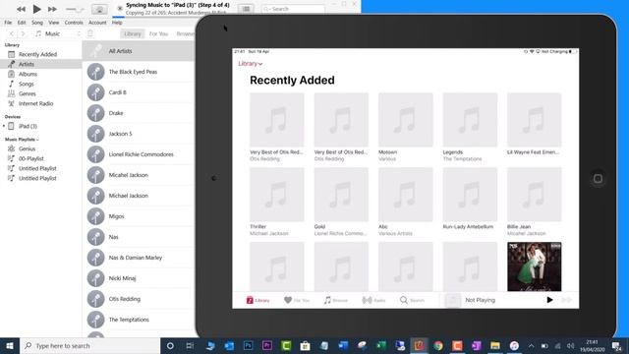Image resolution: width=629 pixels, height=354 pixels.
Task: Click the iTunes Search field
Action: coord(293,9)
